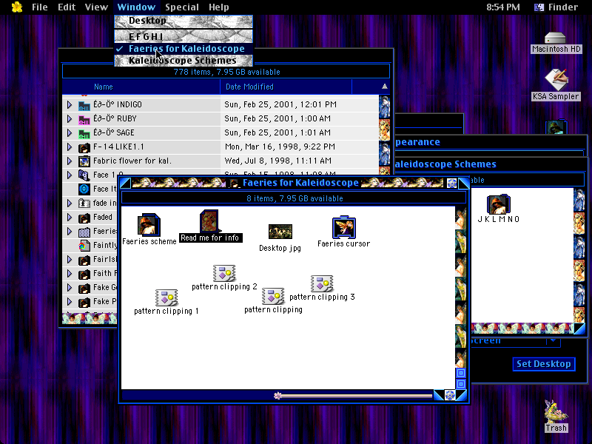Click the Faded folder icon in list
The height and width of the screenshot is (444, 592).
click(84, 218)
